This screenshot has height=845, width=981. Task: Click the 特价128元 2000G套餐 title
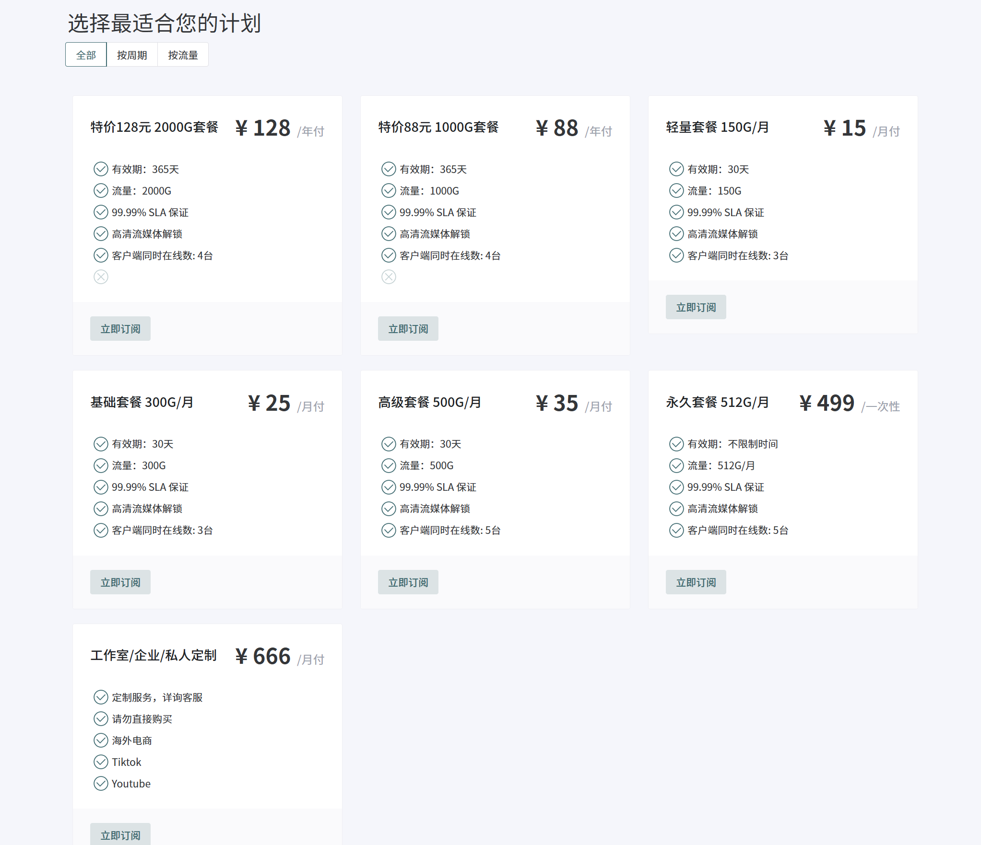tap(154, 127)
